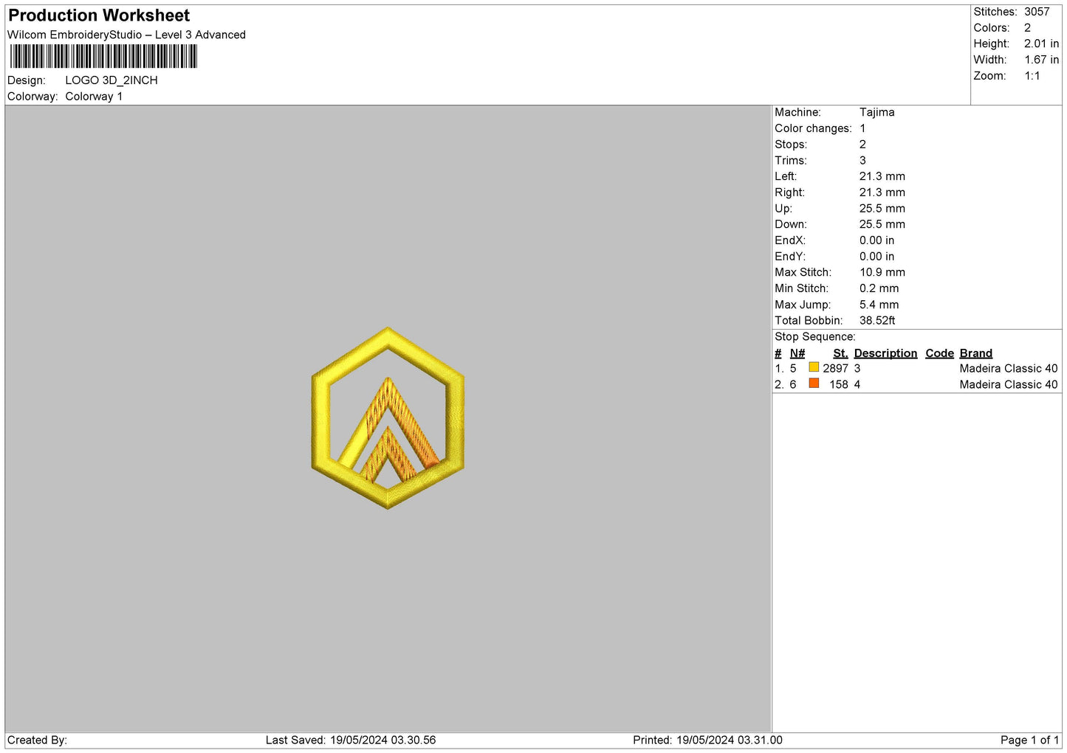Click the width value '1.67 in'
This screenshot has width=1067, height=753.
coord(1041,60)
